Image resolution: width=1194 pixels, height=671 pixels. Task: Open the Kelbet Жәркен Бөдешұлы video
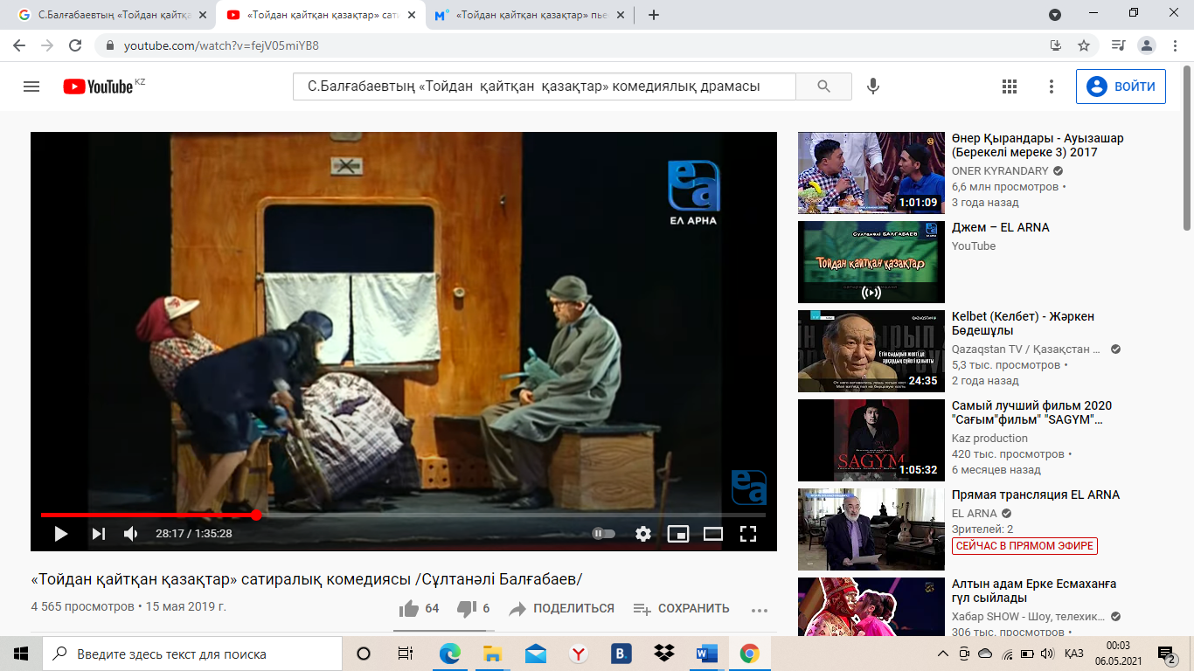[871, 351]
